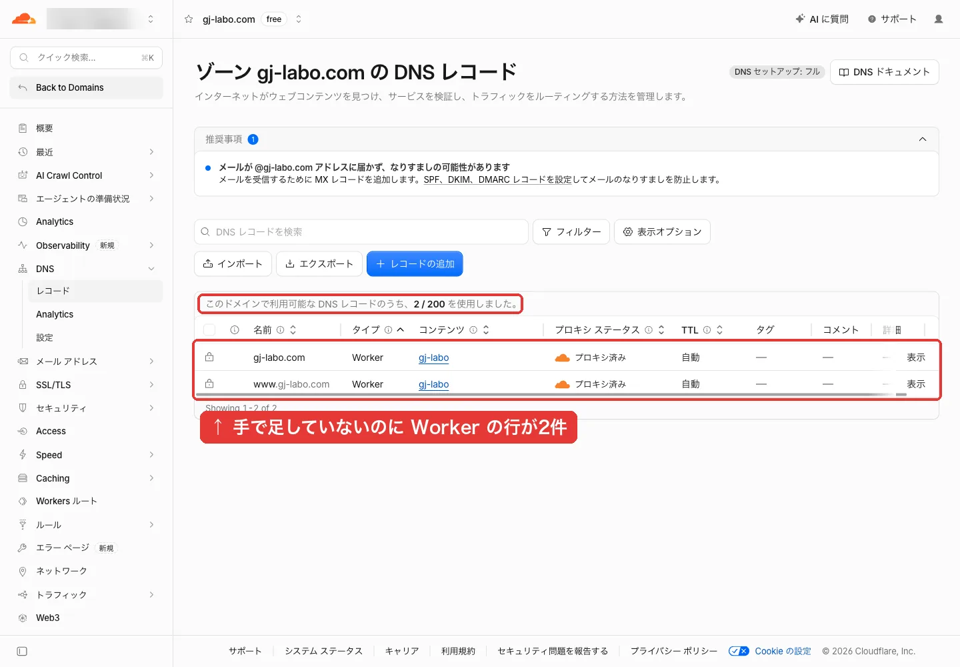Open Web3 in the sidebar
Screen dimensions: 960x667
click(48, 618)
